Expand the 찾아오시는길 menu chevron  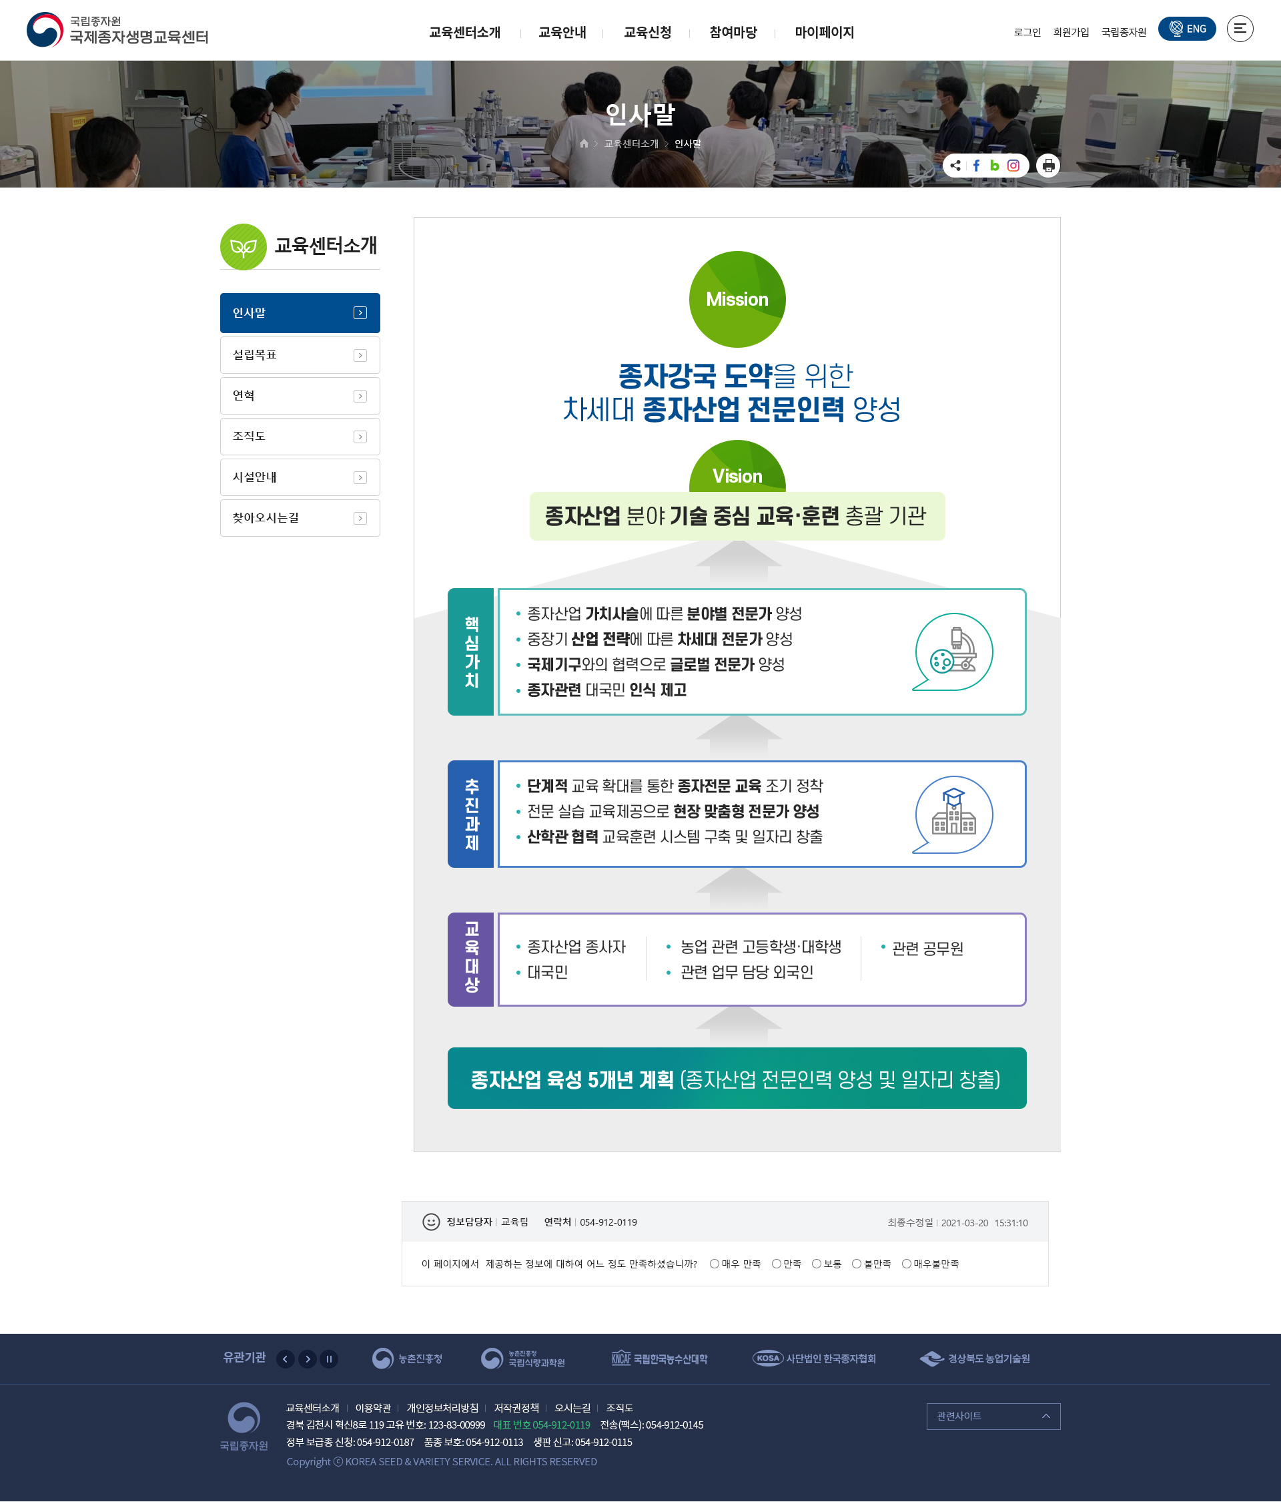(x=360, y=517)
